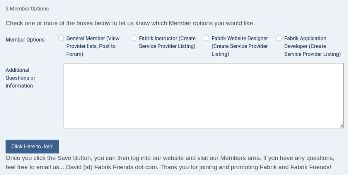This screenshot has width=348, height=175.
Task: Check the General Member checkbox
Action: [x=61, y=38]
